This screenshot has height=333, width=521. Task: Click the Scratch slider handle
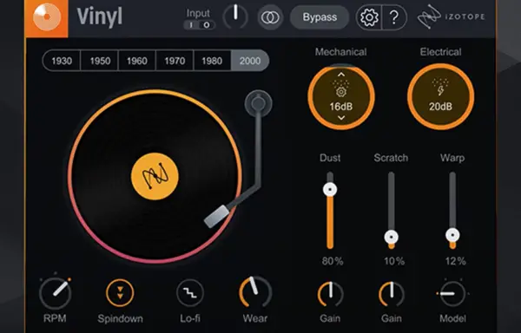point(392,237)
